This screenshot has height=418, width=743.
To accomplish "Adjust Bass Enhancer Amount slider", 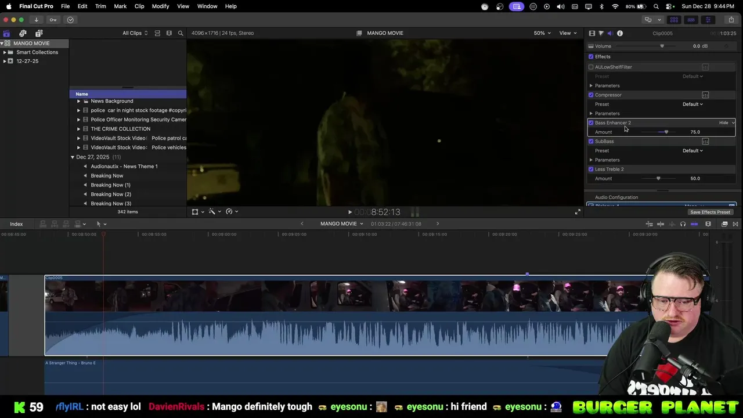I will 666,132.
